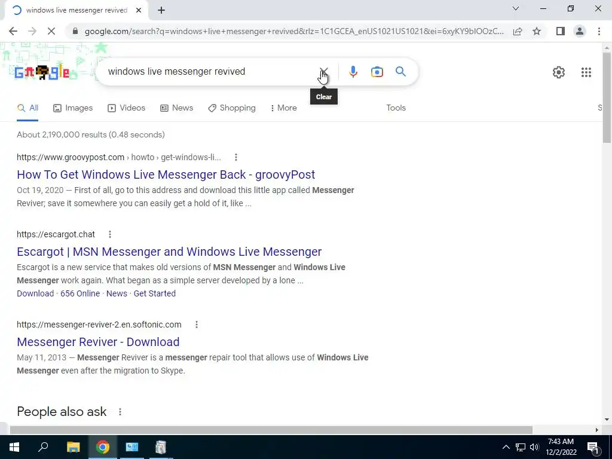
Task: Start a voice search with the microphone
Action: 353,72
